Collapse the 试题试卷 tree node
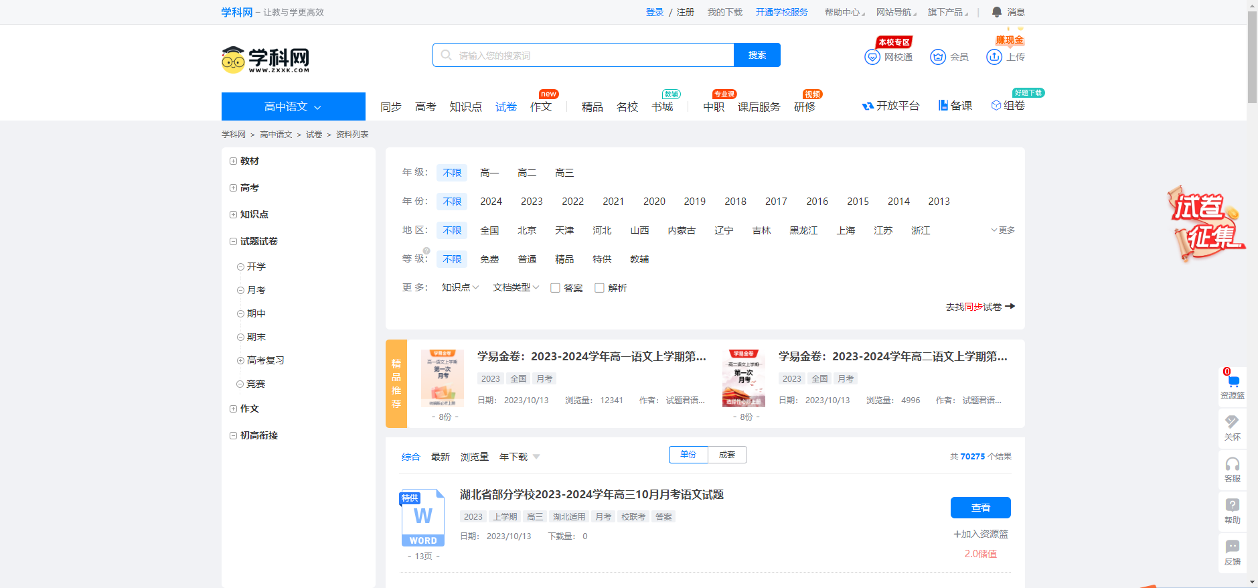 coord(233,241)
